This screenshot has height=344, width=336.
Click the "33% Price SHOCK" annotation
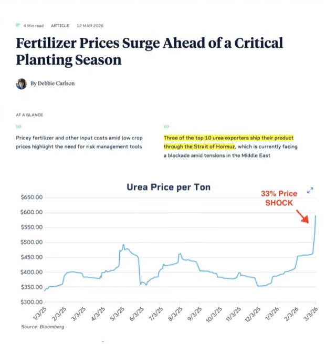(x=279, y=198)
